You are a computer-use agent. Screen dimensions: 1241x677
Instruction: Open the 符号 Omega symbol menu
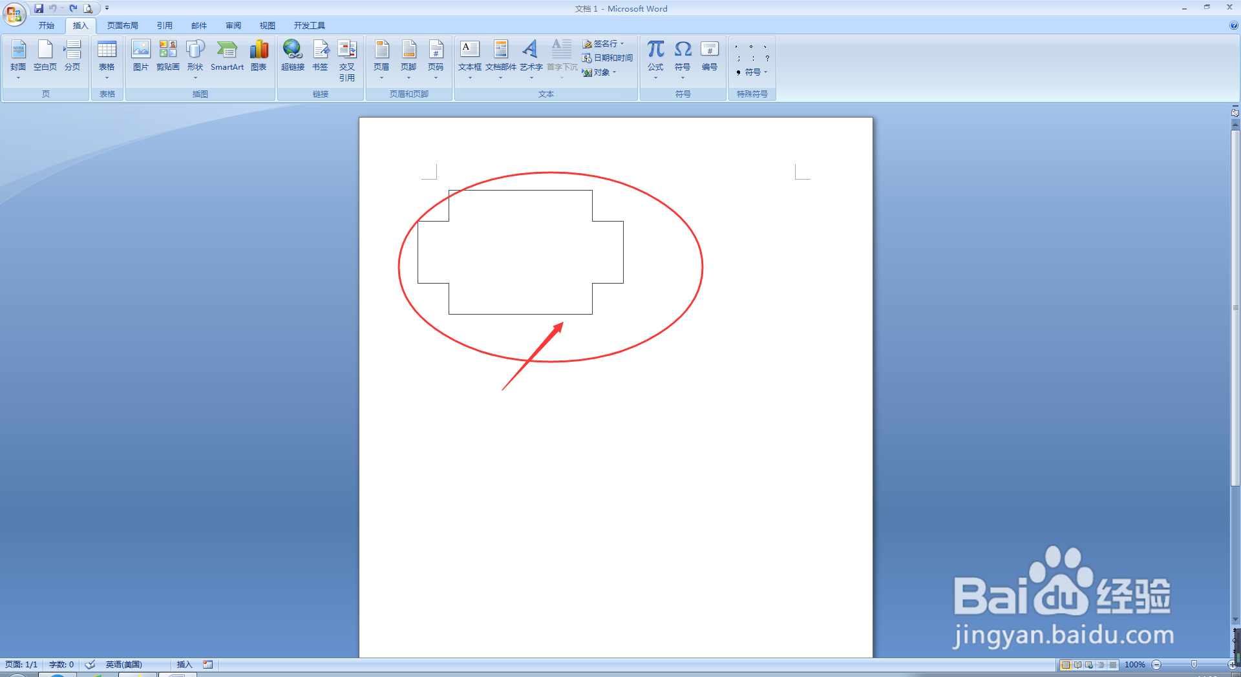(x=683, y=59)
